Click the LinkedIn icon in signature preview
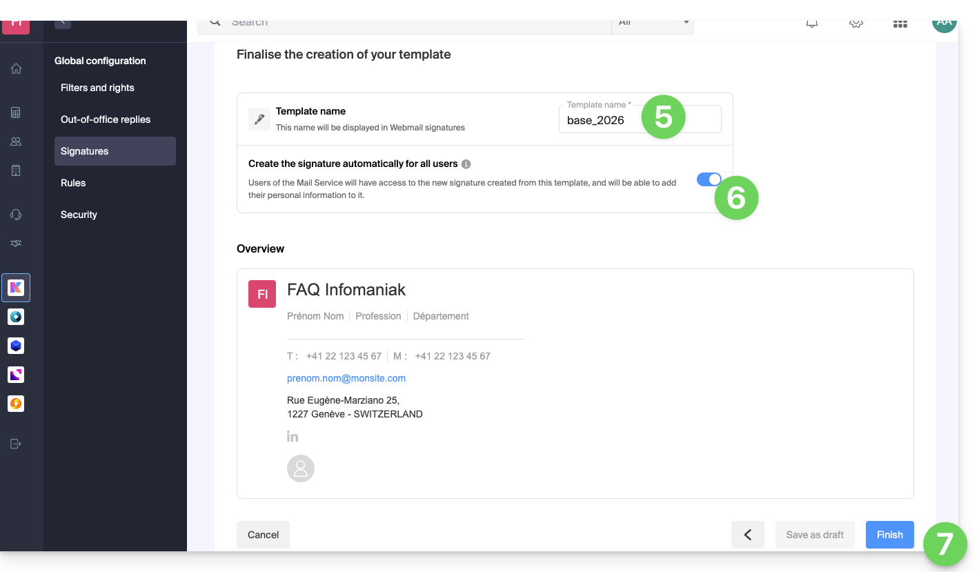The width and height of the screenshot is (979, 572). 293,437
